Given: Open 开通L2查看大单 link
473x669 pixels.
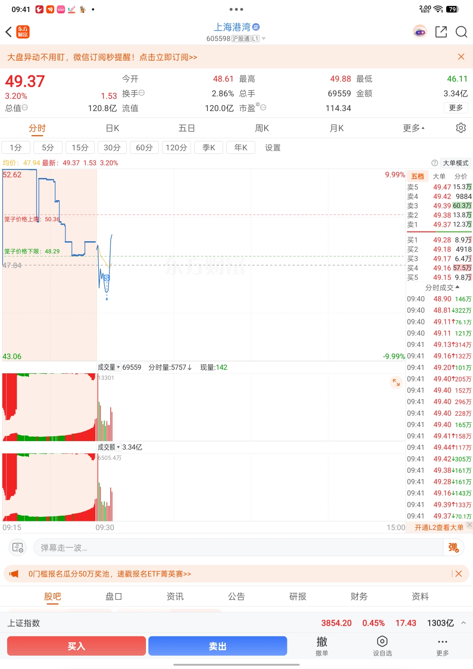Looking at the screenshot, I should point(439,527).
